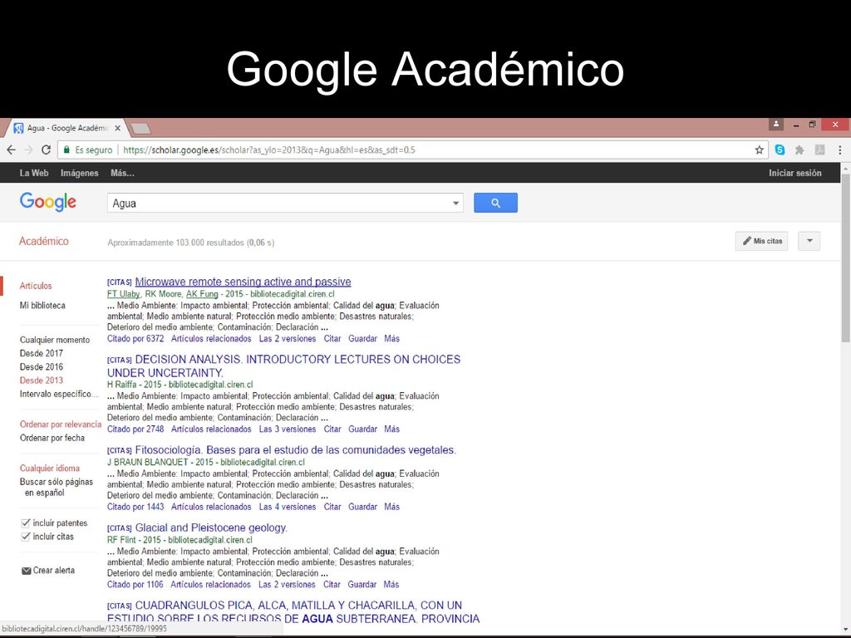Open Microwave remote sensing active and passive
Viewport: 851px width, 638px height.
point(243,282)
